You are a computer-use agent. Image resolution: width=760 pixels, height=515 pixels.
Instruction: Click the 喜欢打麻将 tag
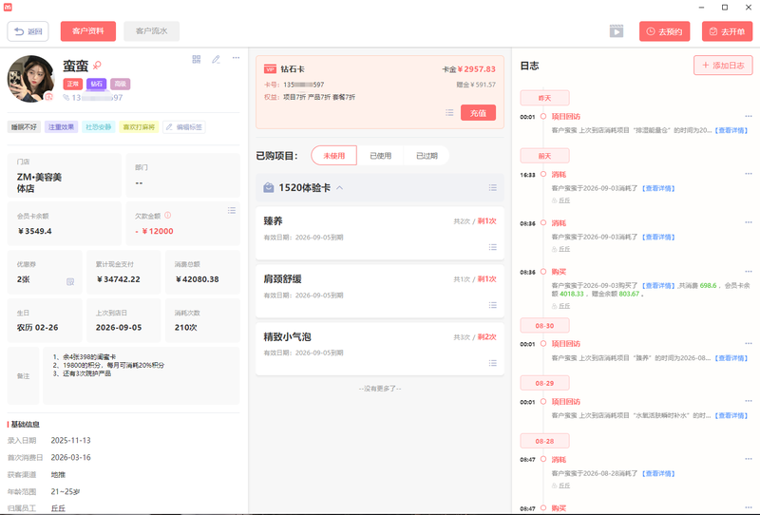coord(139,127)
